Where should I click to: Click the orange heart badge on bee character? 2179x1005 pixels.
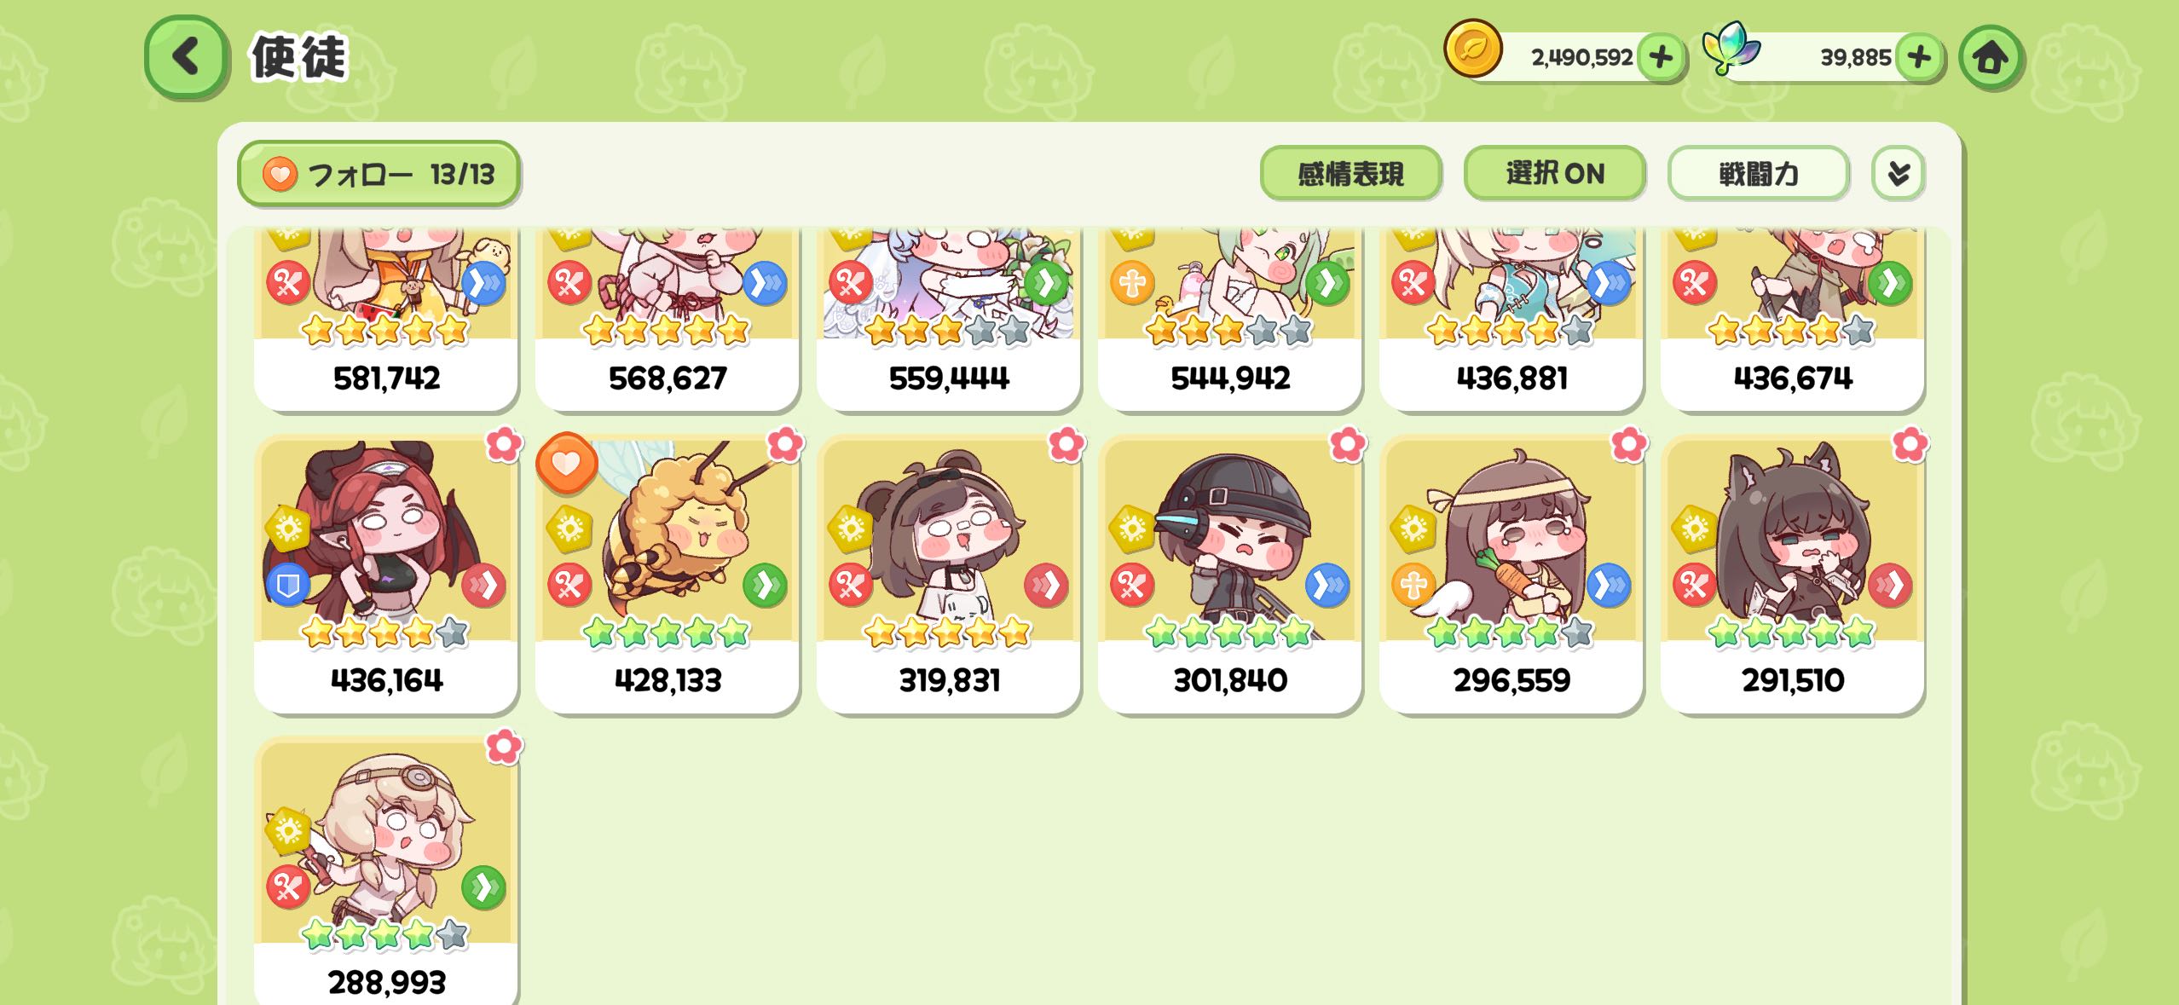(x=566, y=463)
